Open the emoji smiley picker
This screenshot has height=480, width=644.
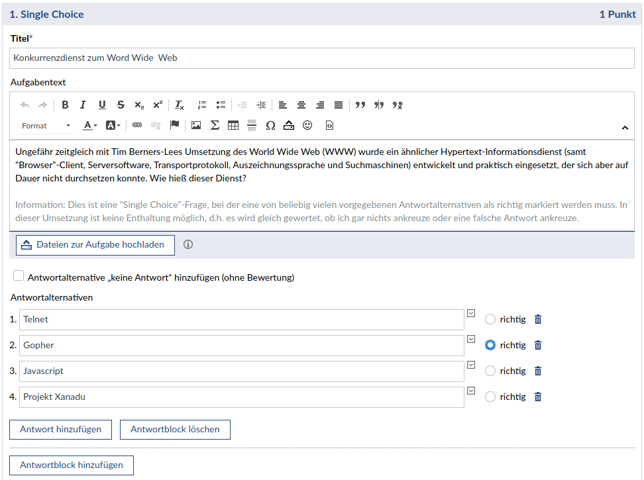pos(307,125)
